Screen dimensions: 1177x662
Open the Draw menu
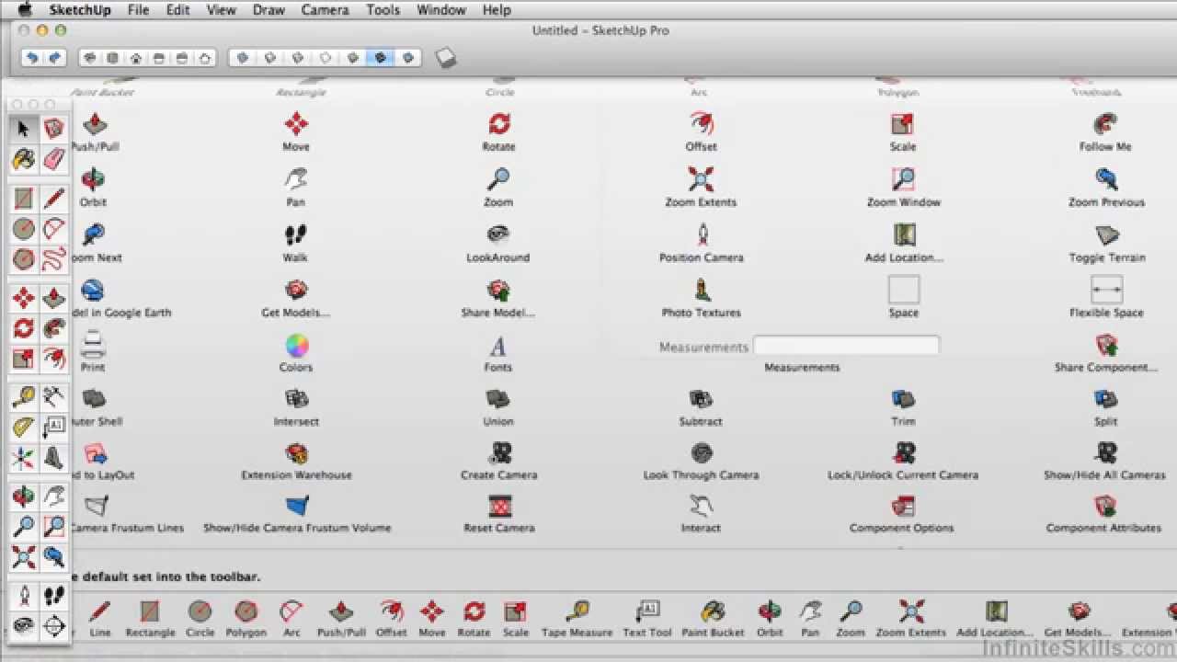coord(269,10)
